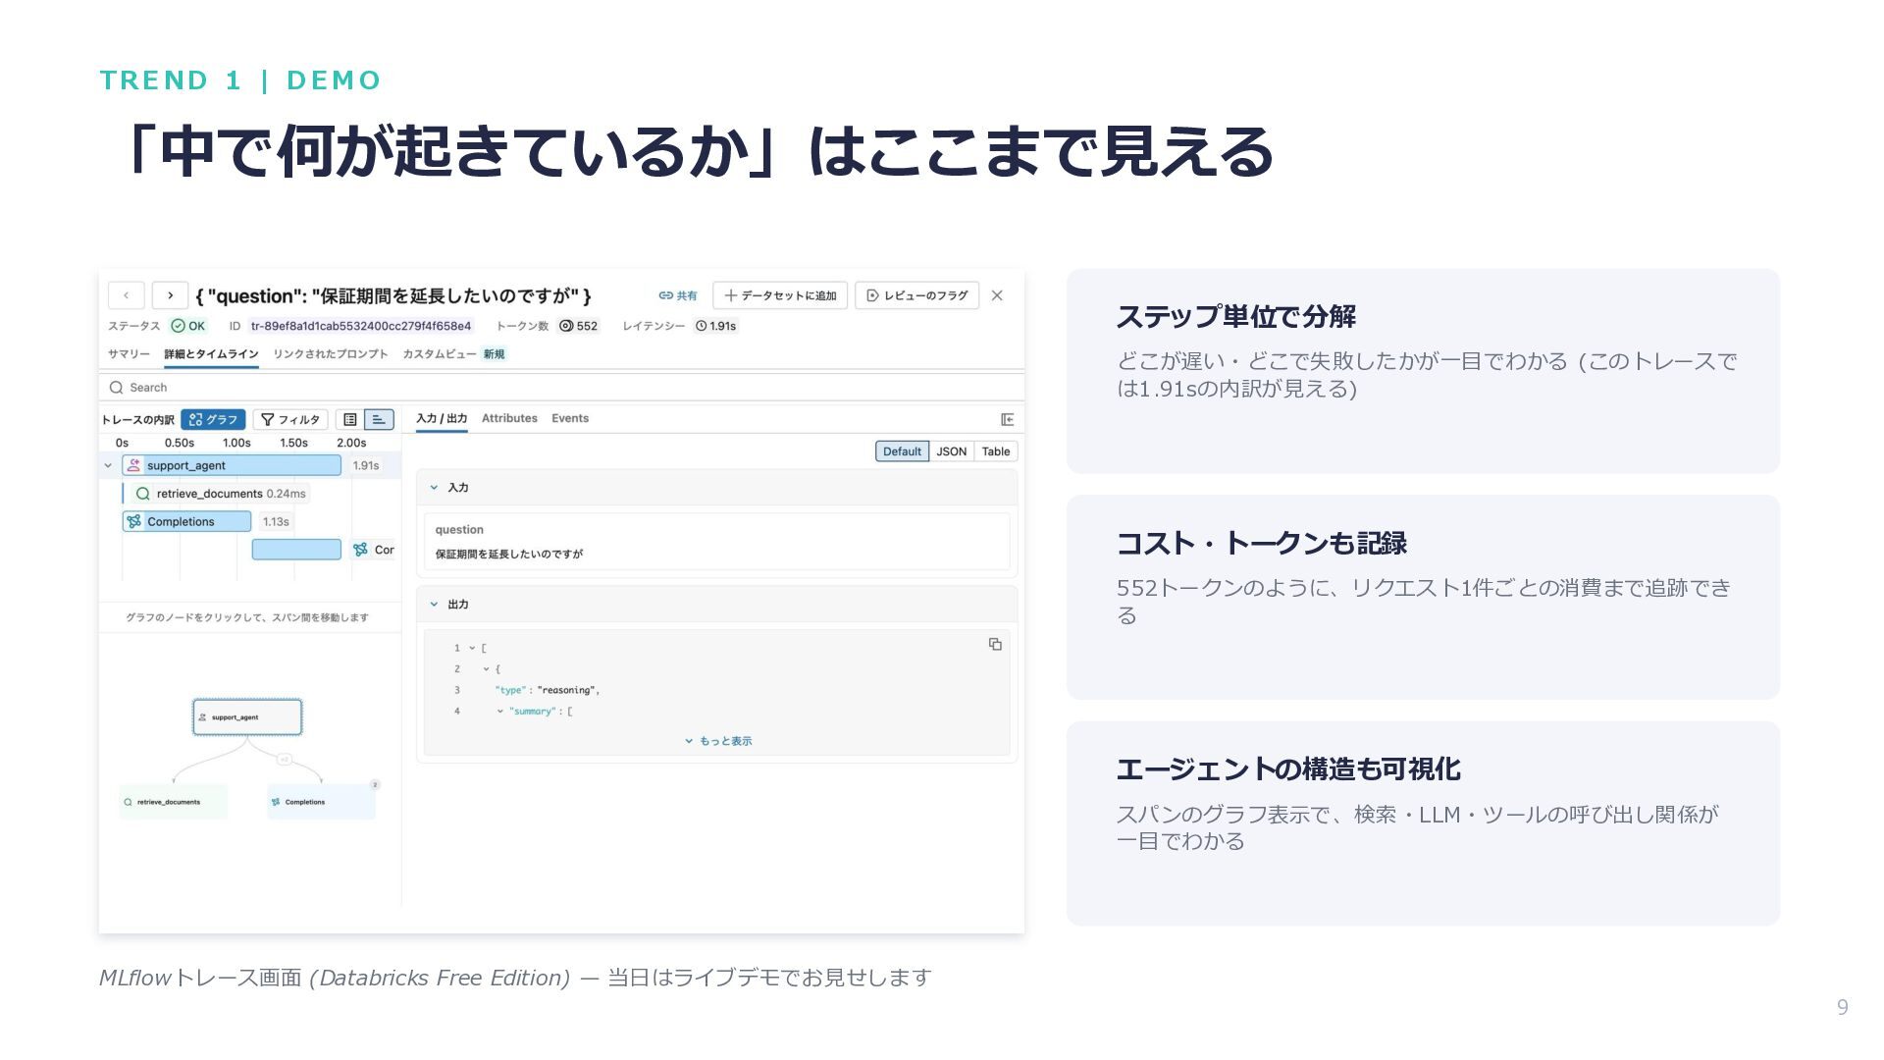Click もっと表示 to show more output
1884x1060 pixels.
[x=718, y=742]
